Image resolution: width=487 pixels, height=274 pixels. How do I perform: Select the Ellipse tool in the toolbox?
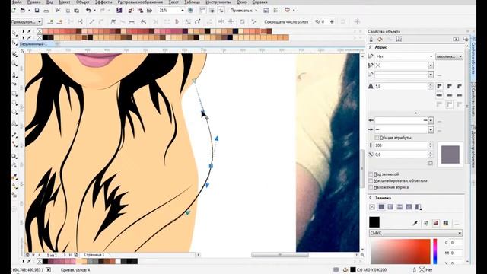pyautogui.click(x=14, y=103)
